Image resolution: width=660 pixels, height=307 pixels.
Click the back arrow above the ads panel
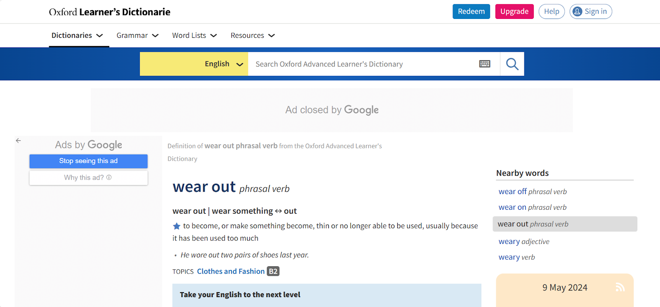pos(18,141)
